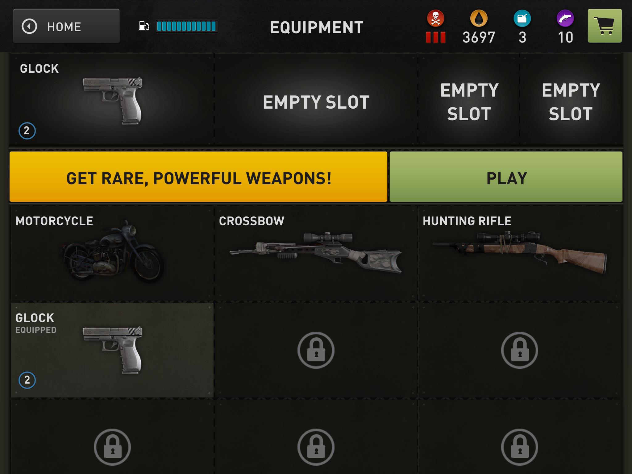This screenshot has height=474, width=632.
Task: Tap the teal gas can icon
Action: [x=522, y=19]
